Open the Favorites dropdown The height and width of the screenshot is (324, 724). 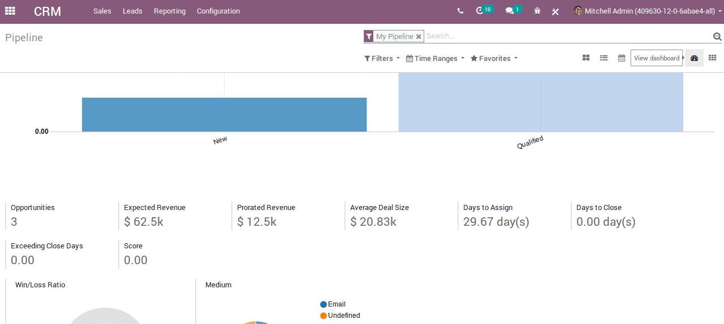(494, 59)
